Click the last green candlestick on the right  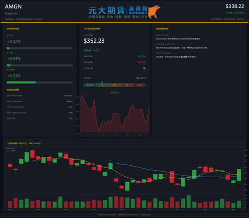239,175
